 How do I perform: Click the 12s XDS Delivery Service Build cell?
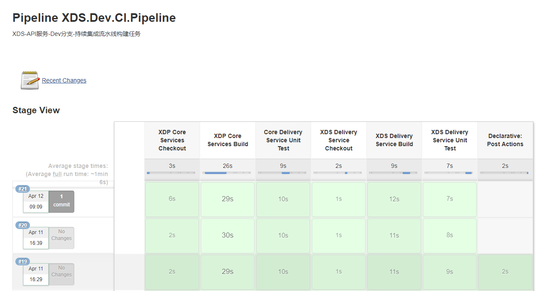(x=394, y=199)
